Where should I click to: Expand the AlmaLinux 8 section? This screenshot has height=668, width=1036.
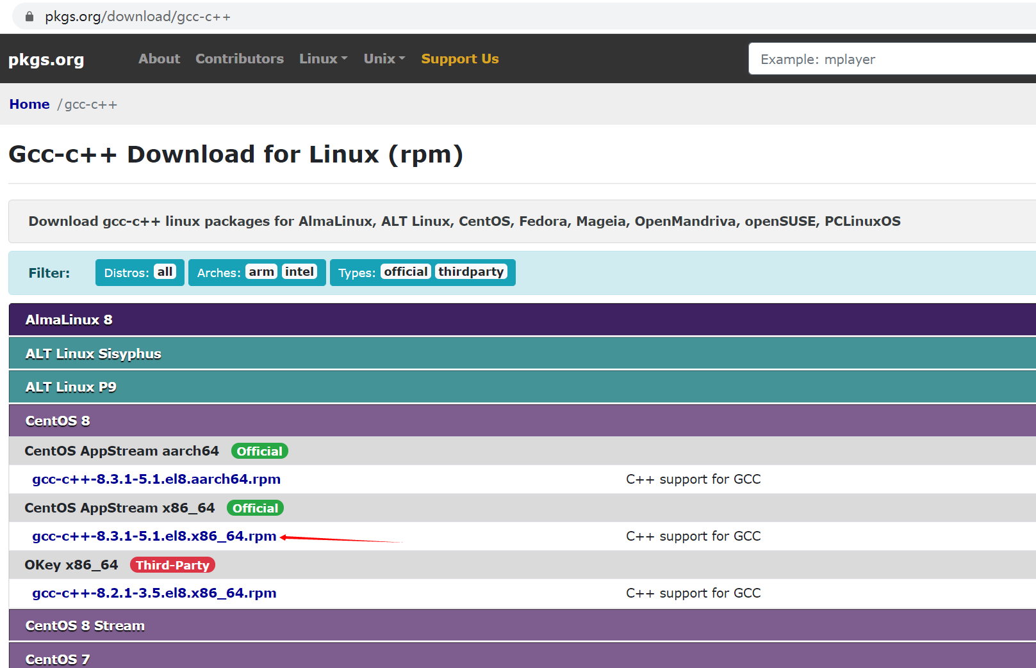click(522, 319)
